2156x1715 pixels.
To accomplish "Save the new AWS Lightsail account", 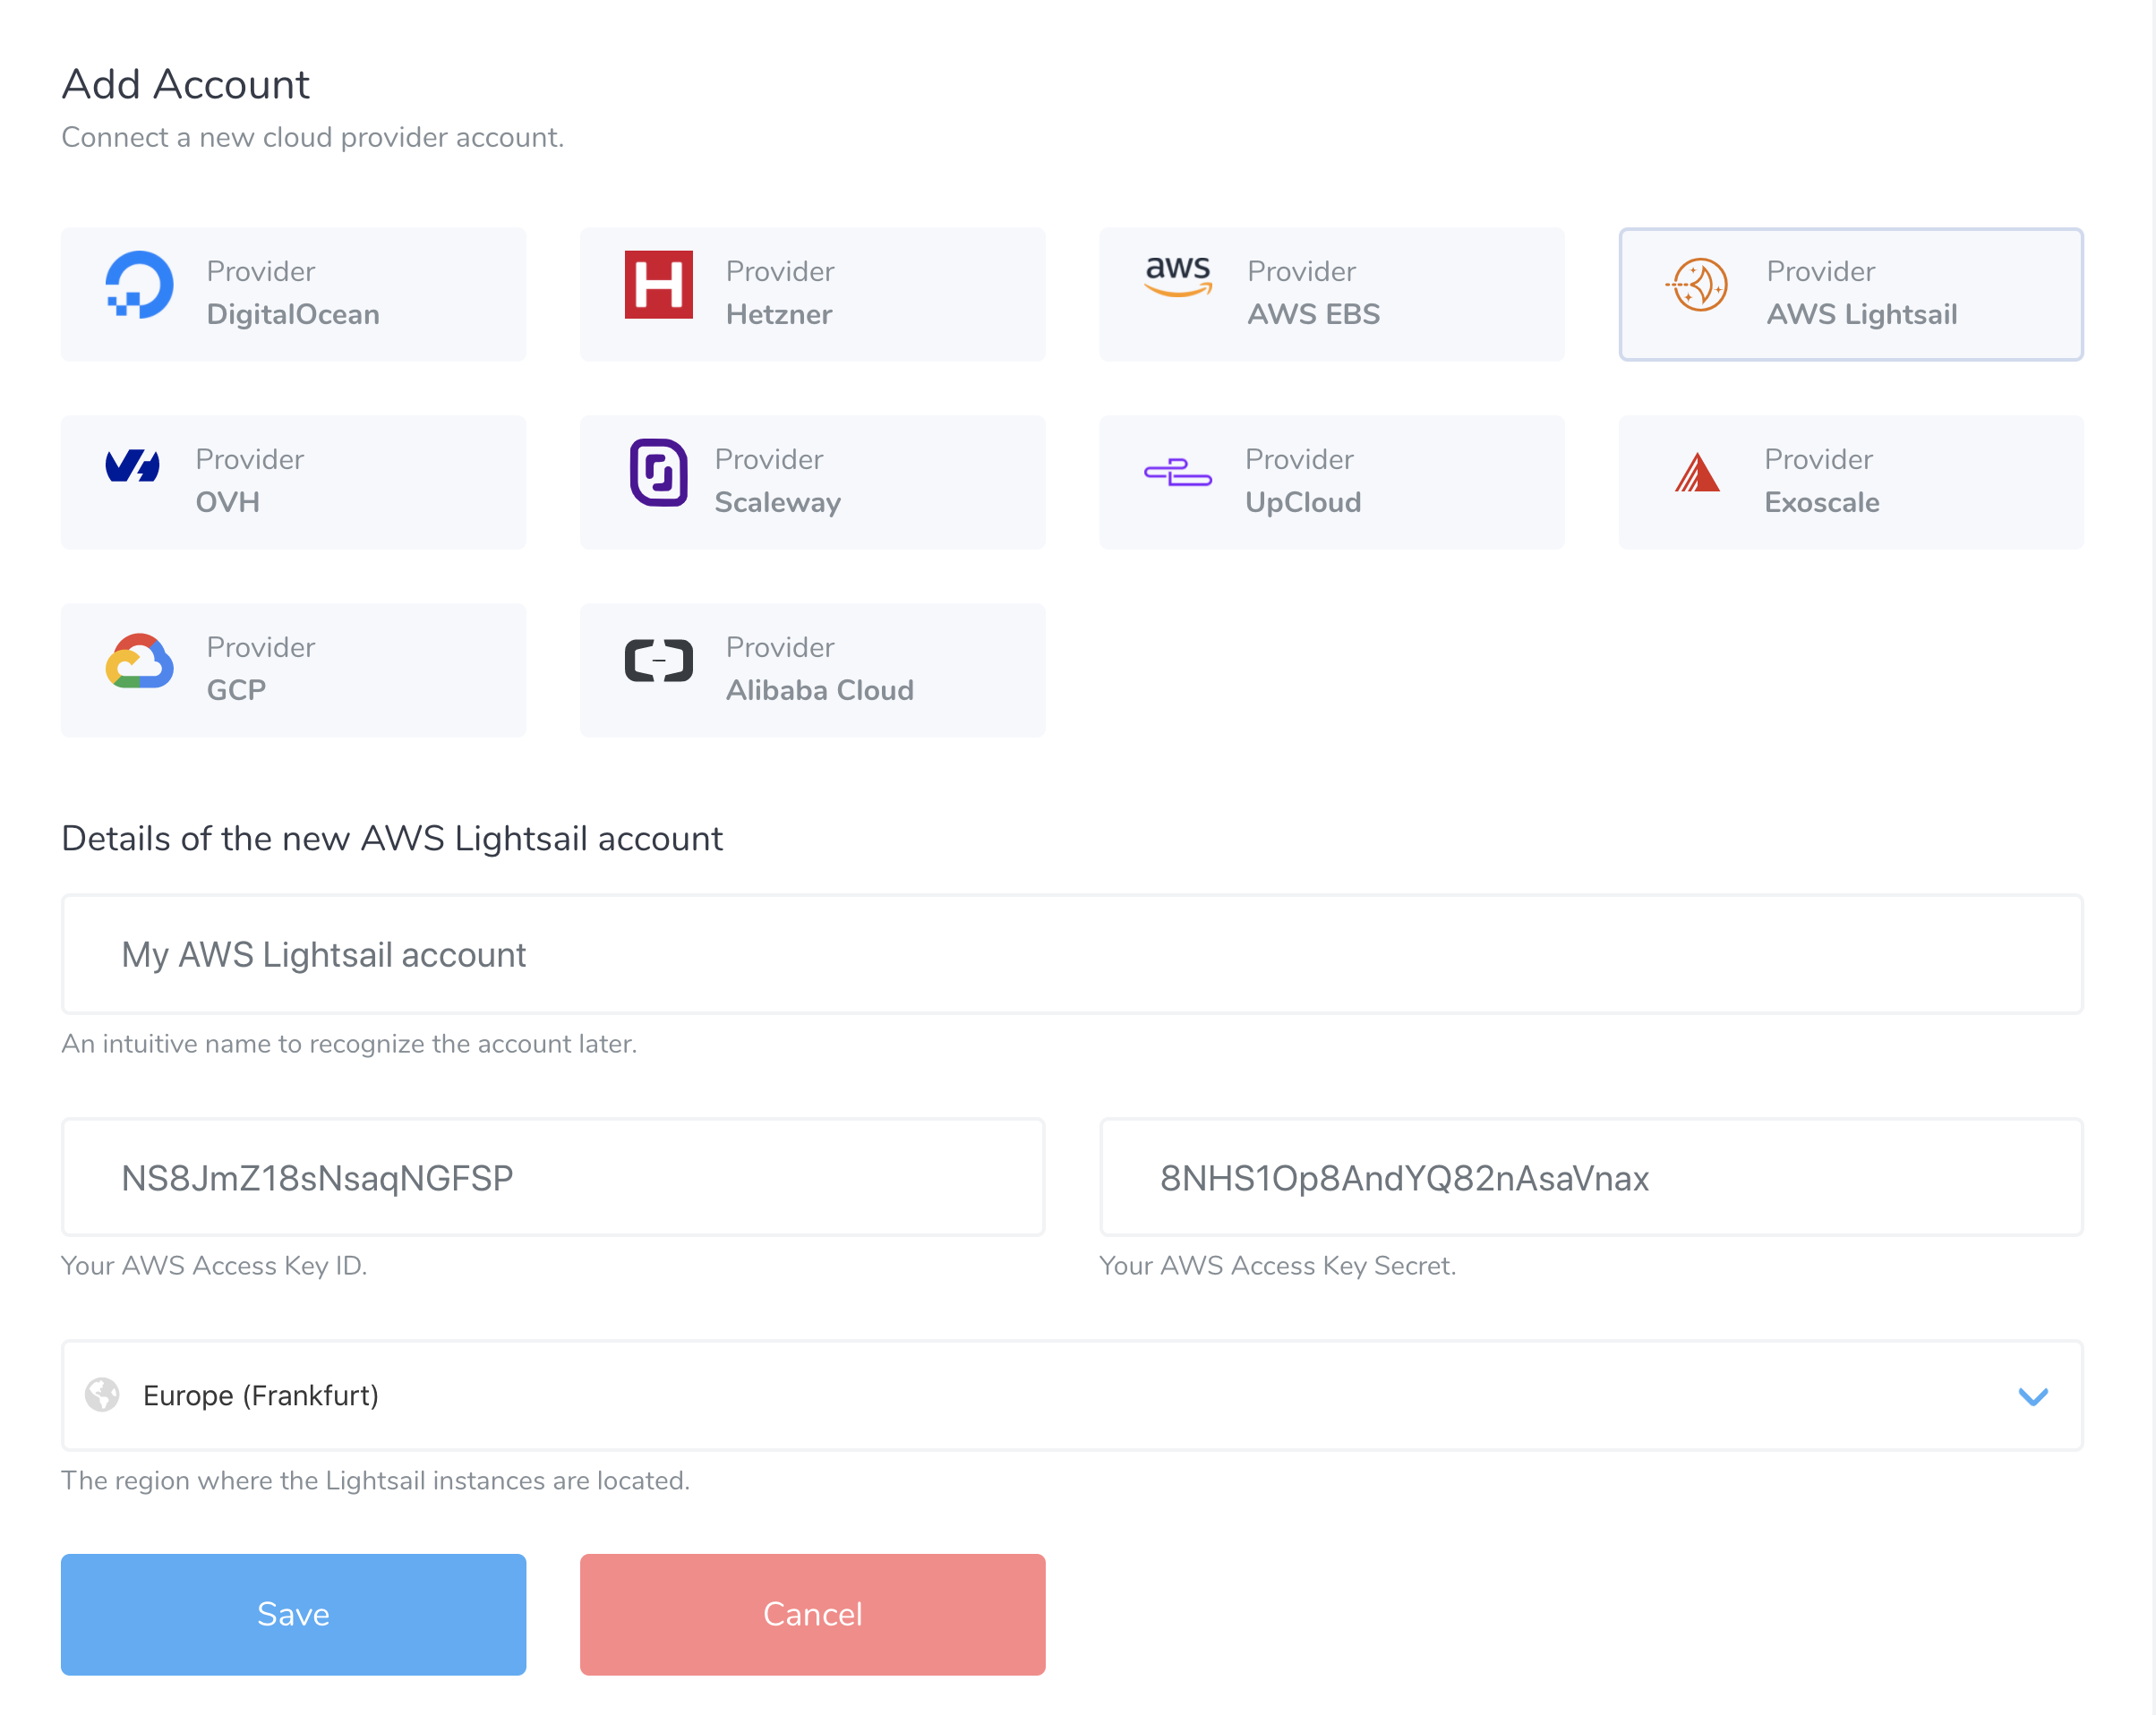I will click(294, 1615).
